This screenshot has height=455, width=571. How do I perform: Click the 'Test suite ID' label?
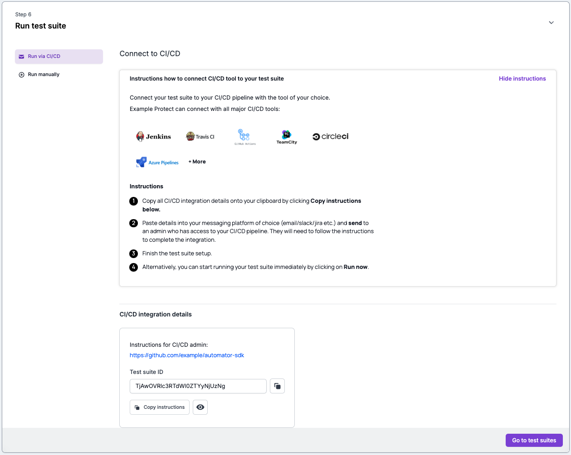(146, 372)
